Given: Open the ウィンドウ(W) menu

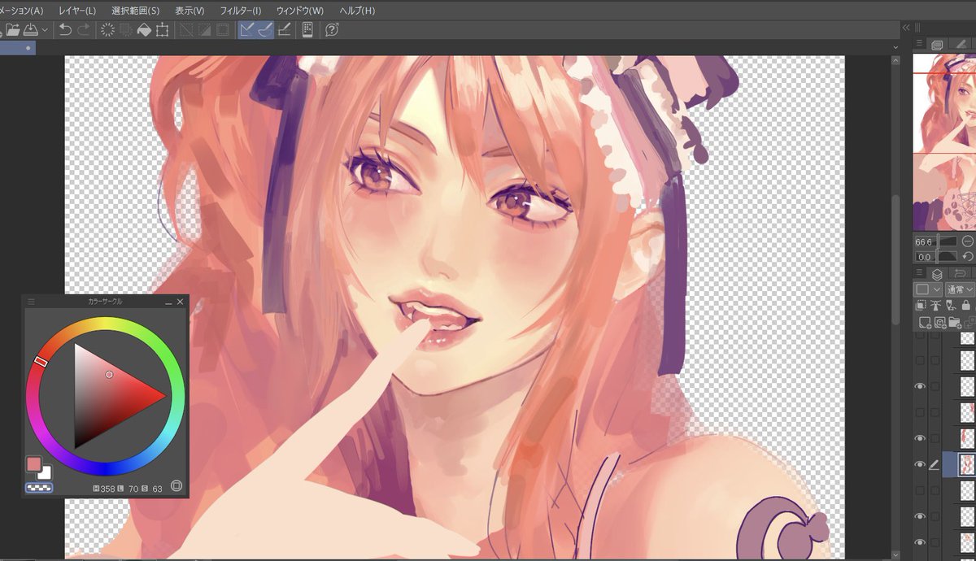Looking at the screenshot, I should 299,11.
